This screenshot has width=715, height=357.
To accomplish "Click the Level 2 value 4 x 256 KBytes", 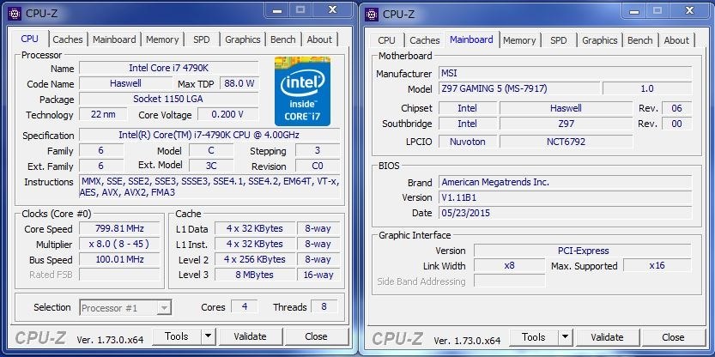I will click(255, 259).
